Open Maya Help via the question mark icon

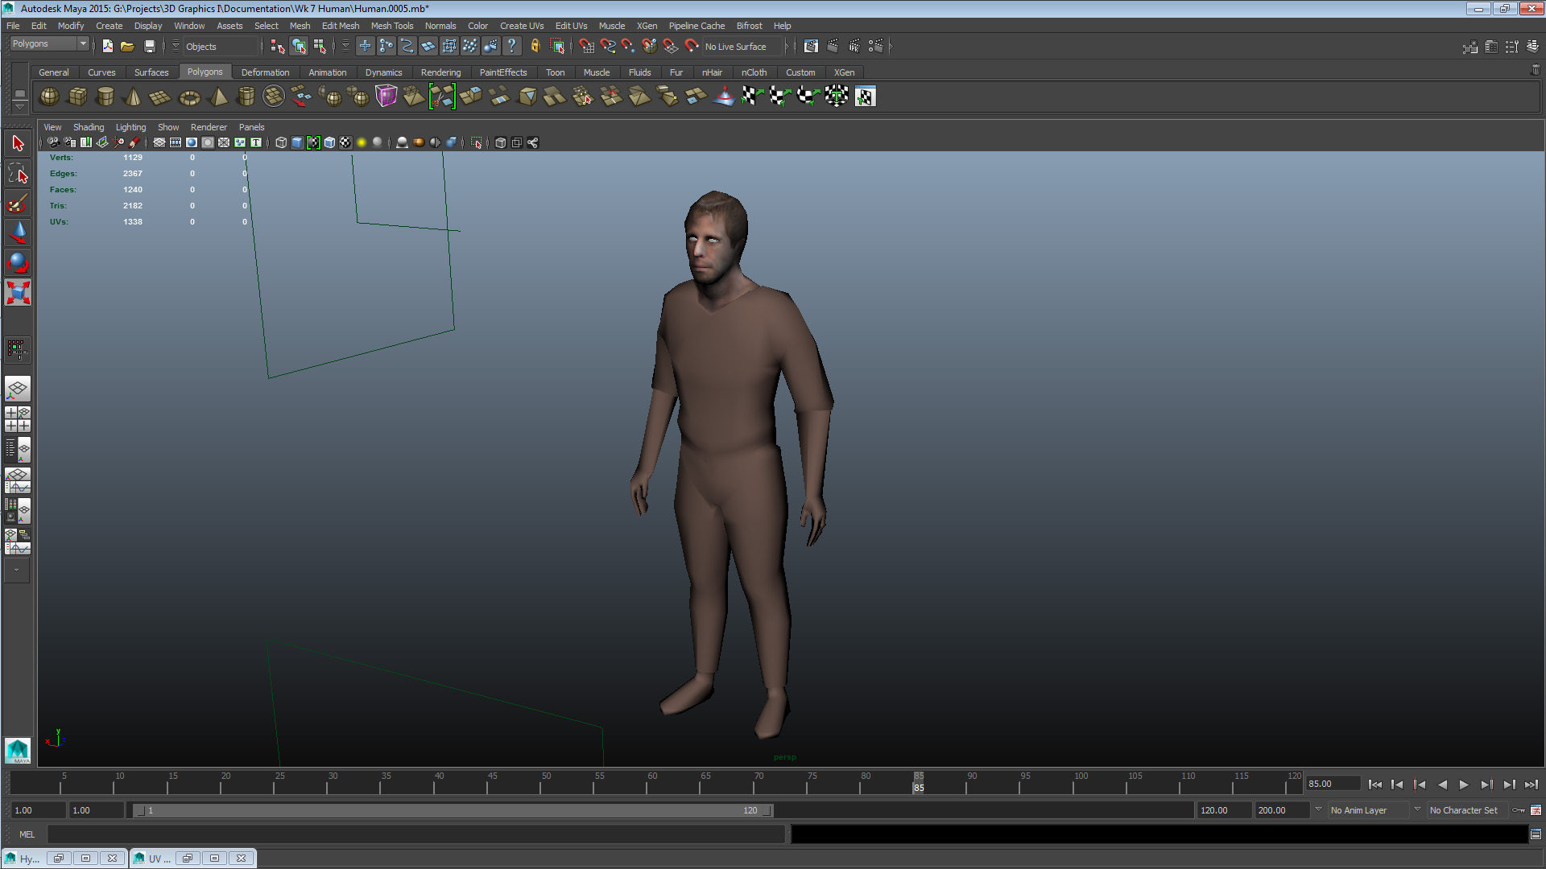[513, 46]
